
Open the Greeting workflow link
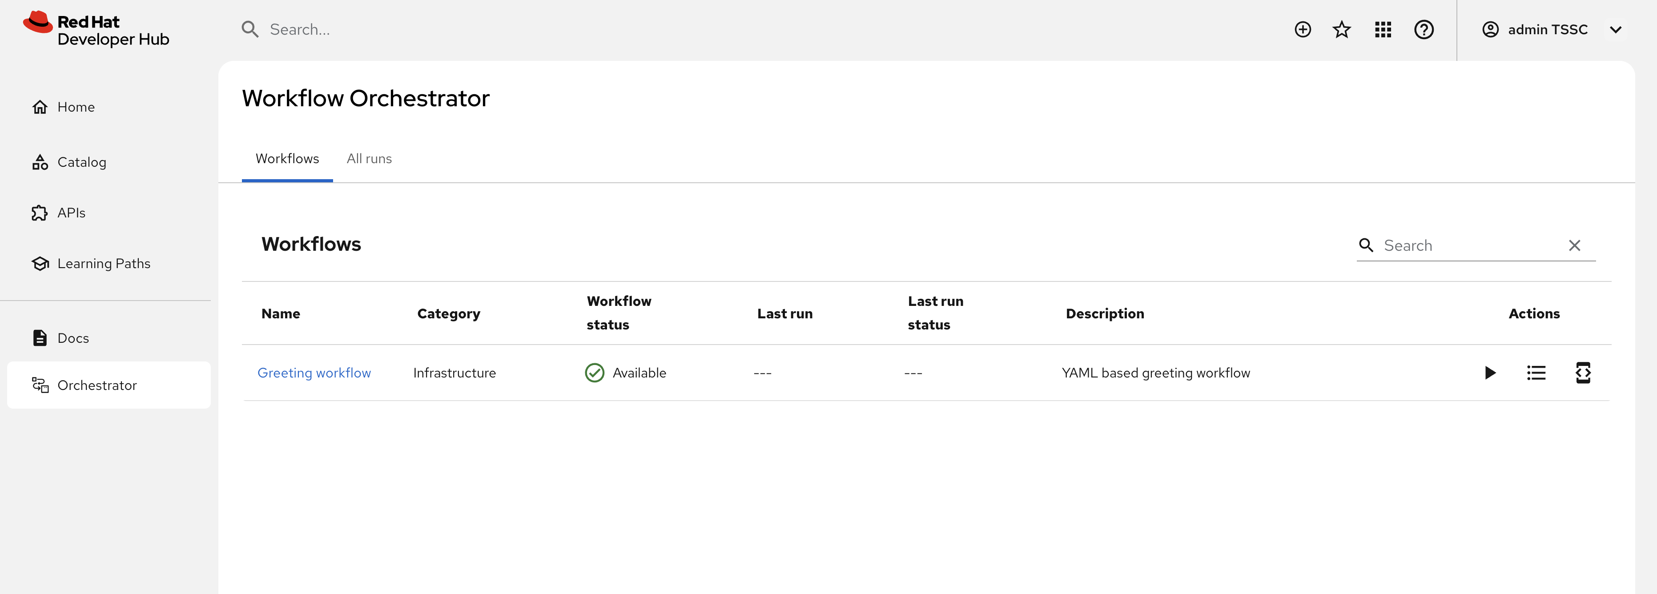314,372
